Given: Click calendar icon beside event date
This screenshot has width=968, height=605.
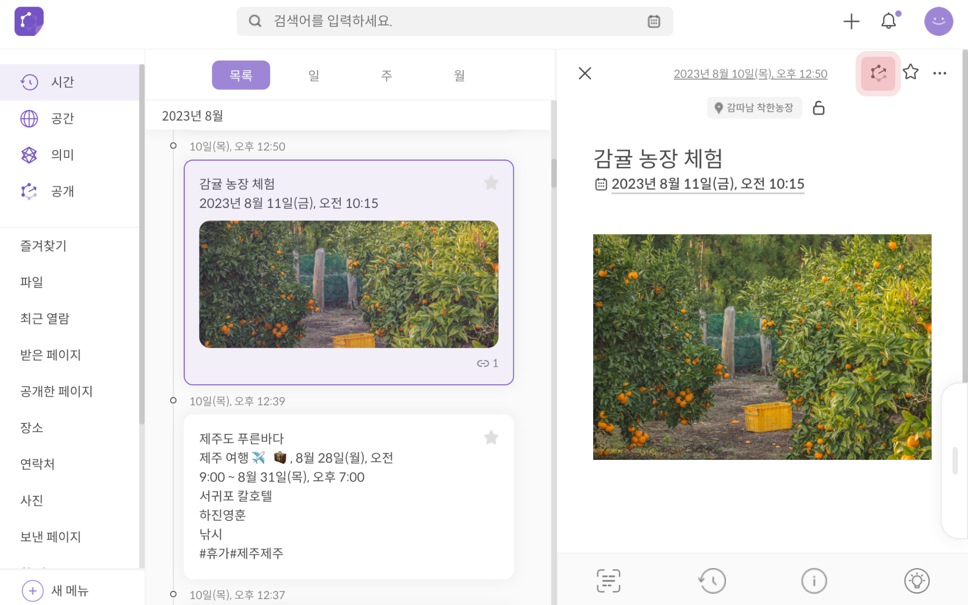Looking at the screenshot, I should pos(601,184).
